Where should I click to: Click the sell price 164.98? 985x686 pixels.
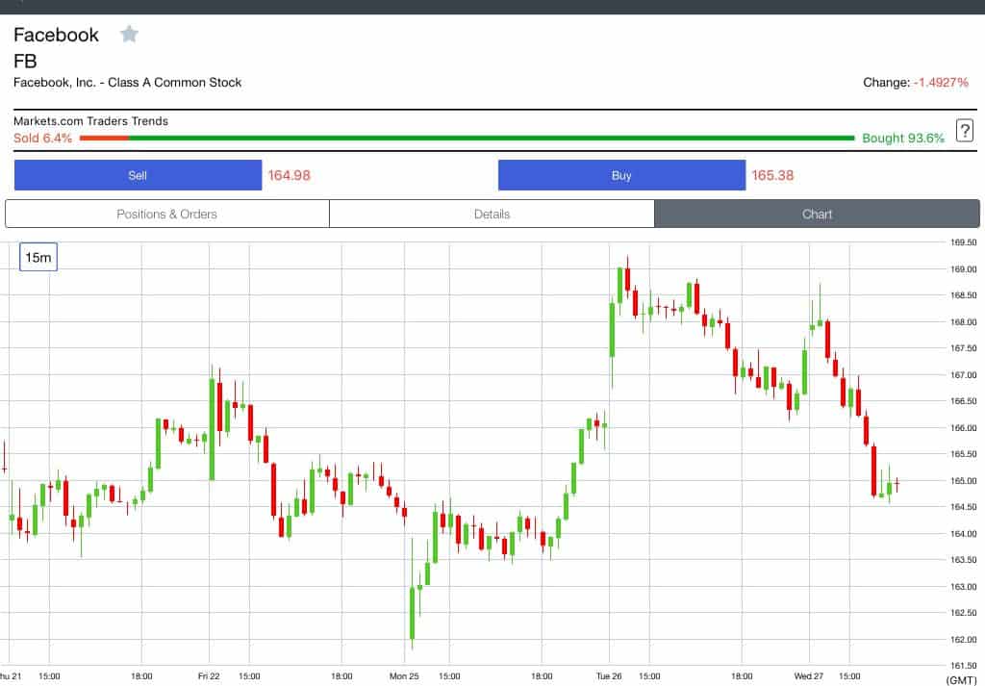coord(289,175)
